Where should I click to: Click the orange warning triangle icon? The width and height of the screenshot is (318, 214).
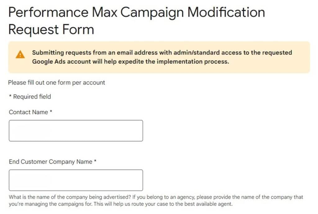point(20,54)
